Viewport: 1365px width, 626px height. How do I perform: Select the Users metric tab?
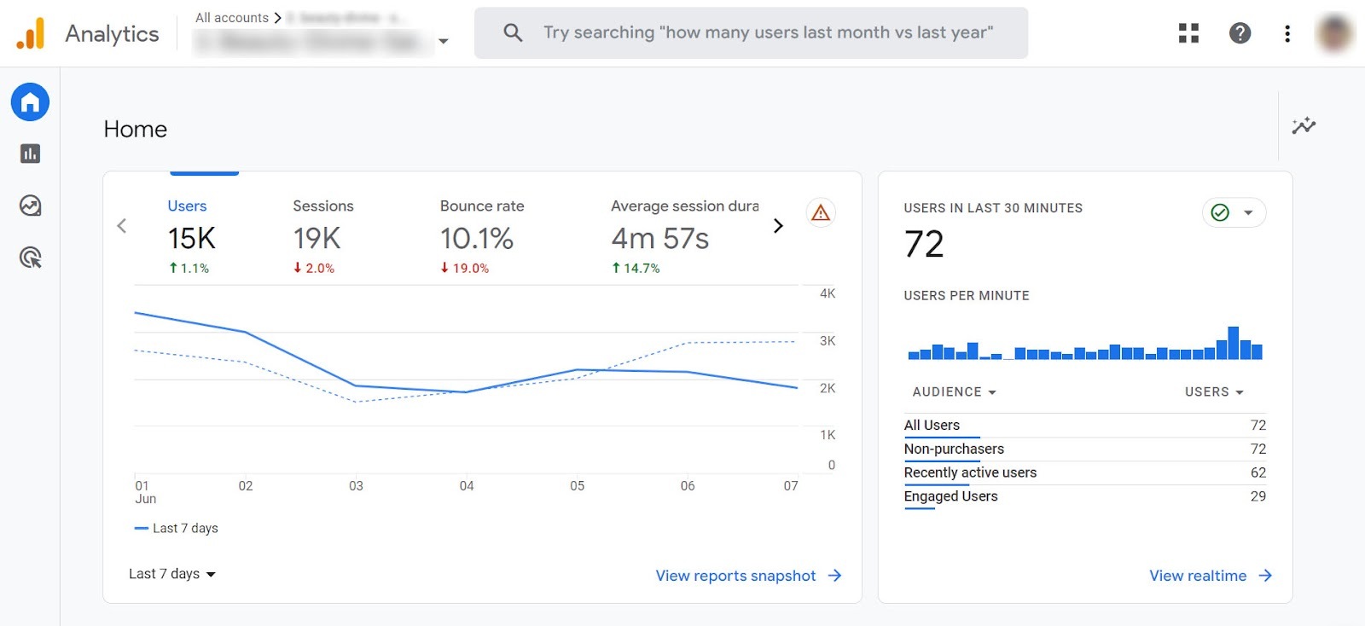pos(191,236)
